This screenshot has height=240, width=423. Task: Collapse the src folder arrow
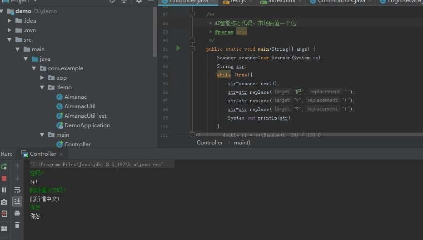tap(10, 40)
